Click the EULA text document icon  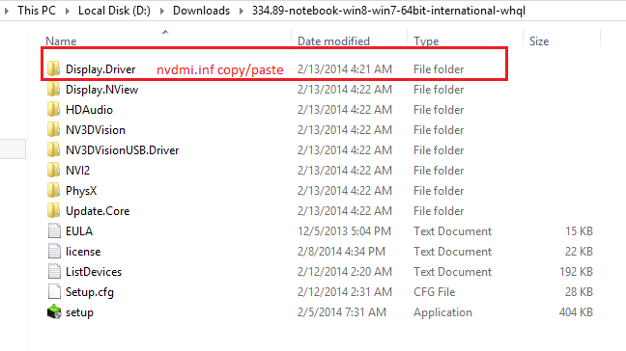point(54,231)
